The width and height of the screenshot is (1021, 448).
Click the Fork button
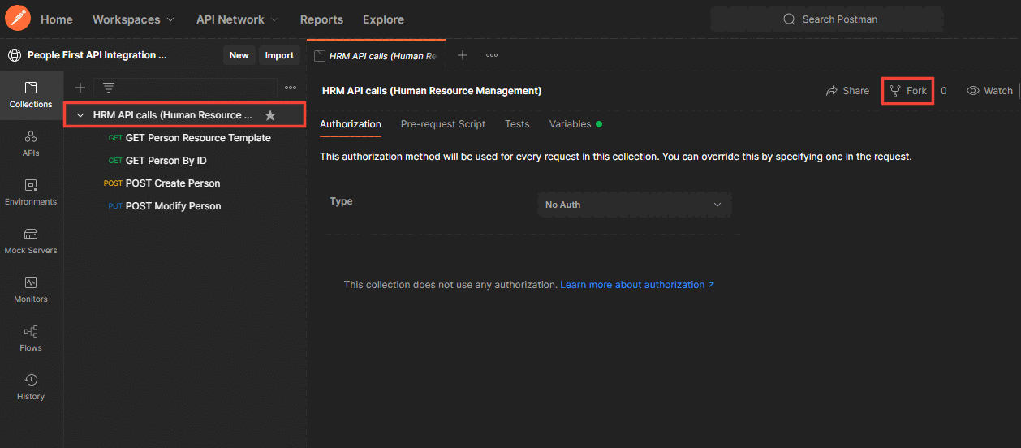pos(908,91)
